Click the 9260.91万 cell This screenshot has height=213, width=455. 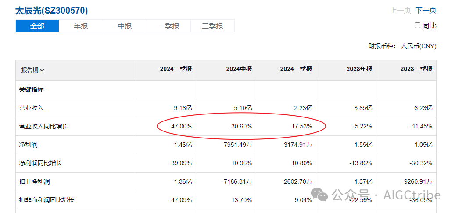click(x=418, y=182)
